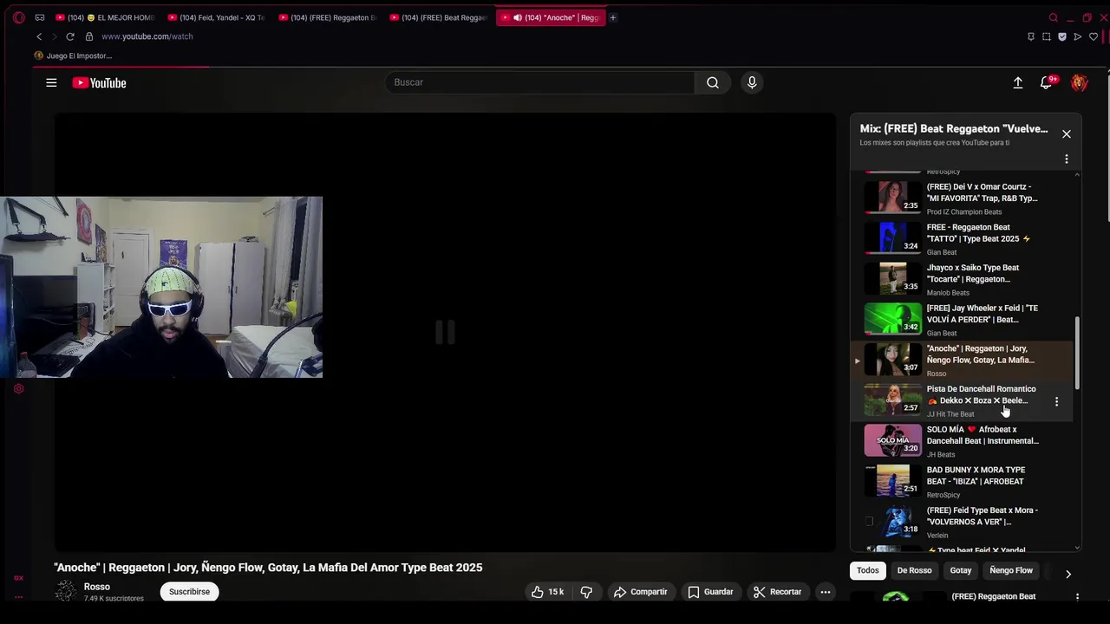1110x624 pixels.
Task: Select the Todos filter chip
Action: click(868, 570)
